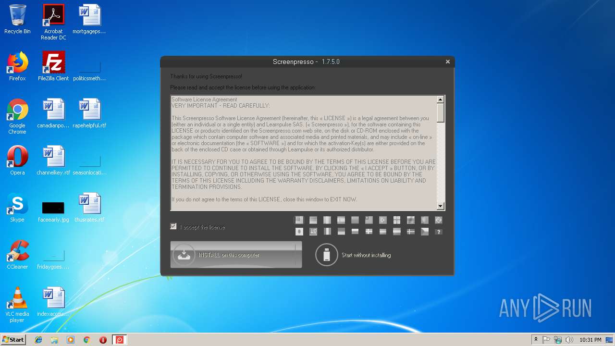Select the Acrobat Reader DC shortcut
Image resolution: width=615 pixels, height=346 pixels.
[x=53, y=23]
